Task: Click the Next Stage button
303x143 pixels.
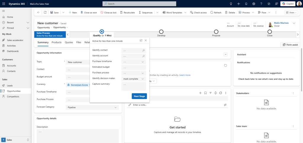Action: [x=139, y=96]
